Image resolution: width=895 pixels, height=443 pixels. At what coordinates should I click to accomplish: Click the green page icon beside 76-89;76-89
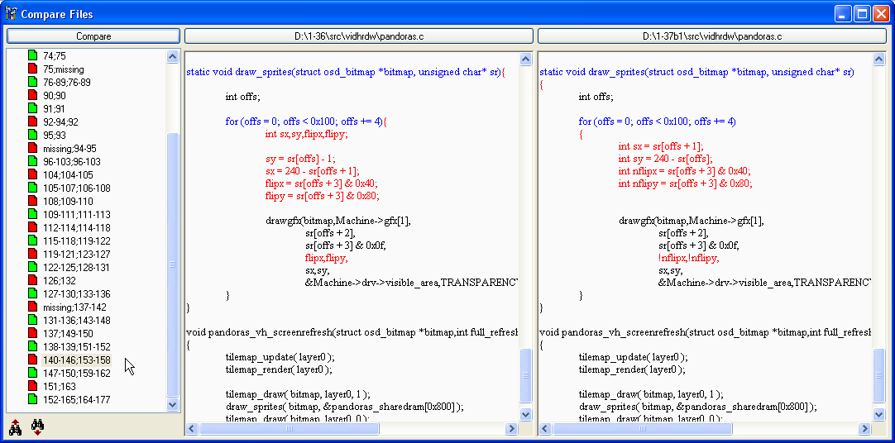point(32,83)
